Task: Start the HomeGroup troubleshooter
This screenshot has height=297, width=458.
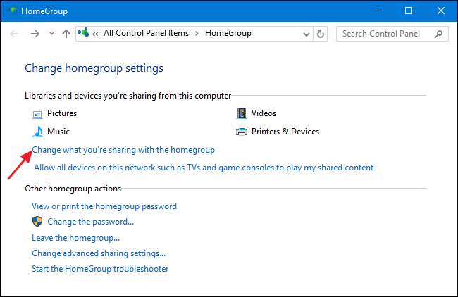Action: coord(100,269)
